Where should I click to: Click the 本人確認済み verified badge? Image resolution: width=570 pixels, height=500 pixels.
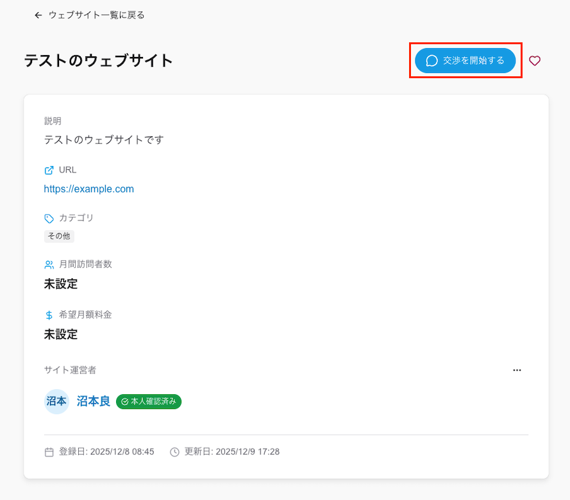149,401
